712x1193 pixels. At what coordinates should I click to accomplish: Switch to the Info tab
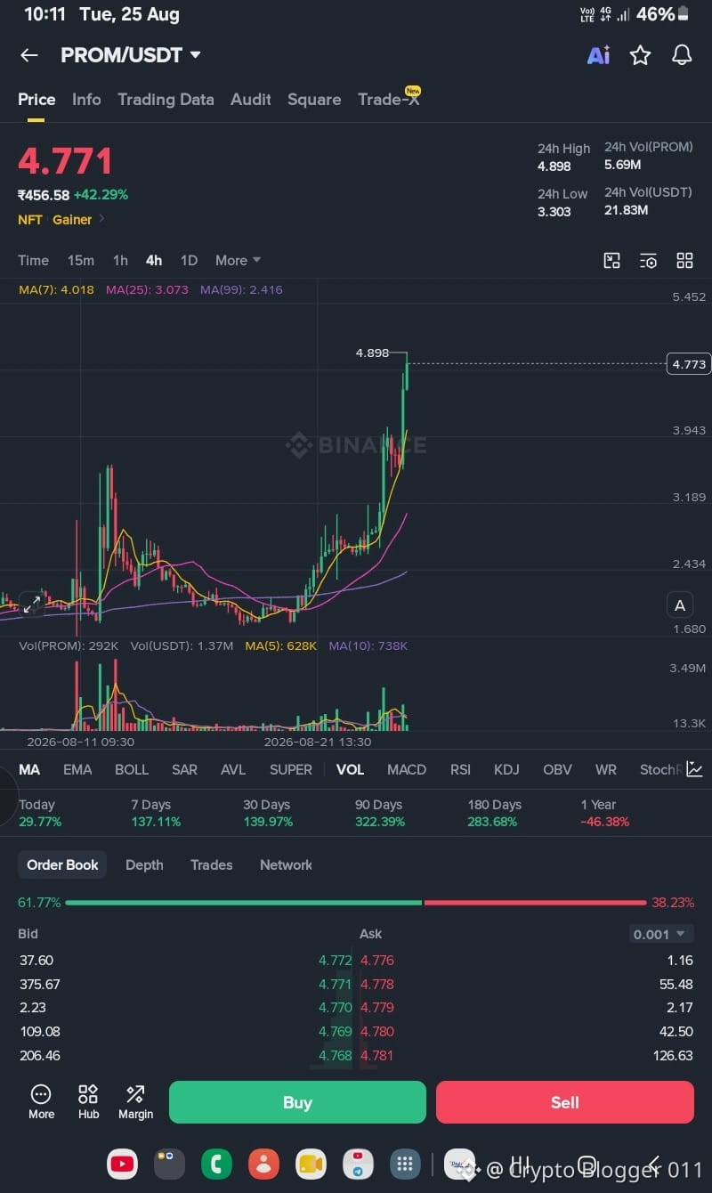coord(86,100)
